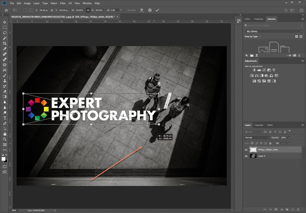The height and width of the screenshot is (213, 306).
Task: Select the Eraser tool
Action: (x=5, y=91)
